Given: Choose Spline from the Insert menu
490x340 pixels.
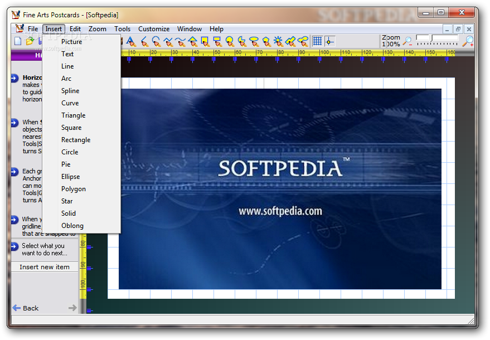Looking at the screenshot, I should coord(81,91).
